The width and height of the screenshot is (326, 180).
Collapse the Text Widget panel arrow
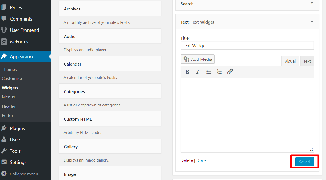[312, 21]
